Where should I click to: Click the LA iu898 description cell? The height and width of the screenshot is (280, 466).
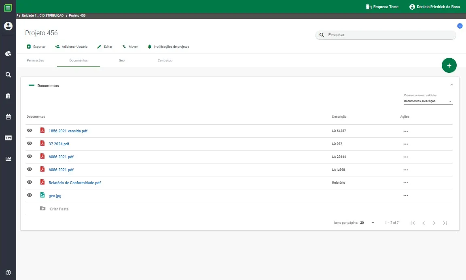point(339,170)
